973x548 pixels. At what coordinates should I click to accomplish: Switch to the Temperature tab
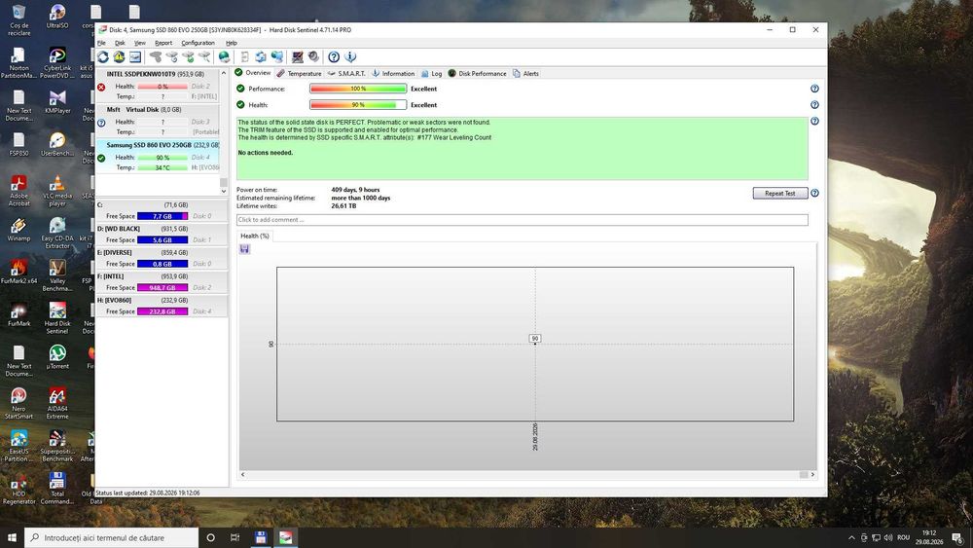(299, 73)
